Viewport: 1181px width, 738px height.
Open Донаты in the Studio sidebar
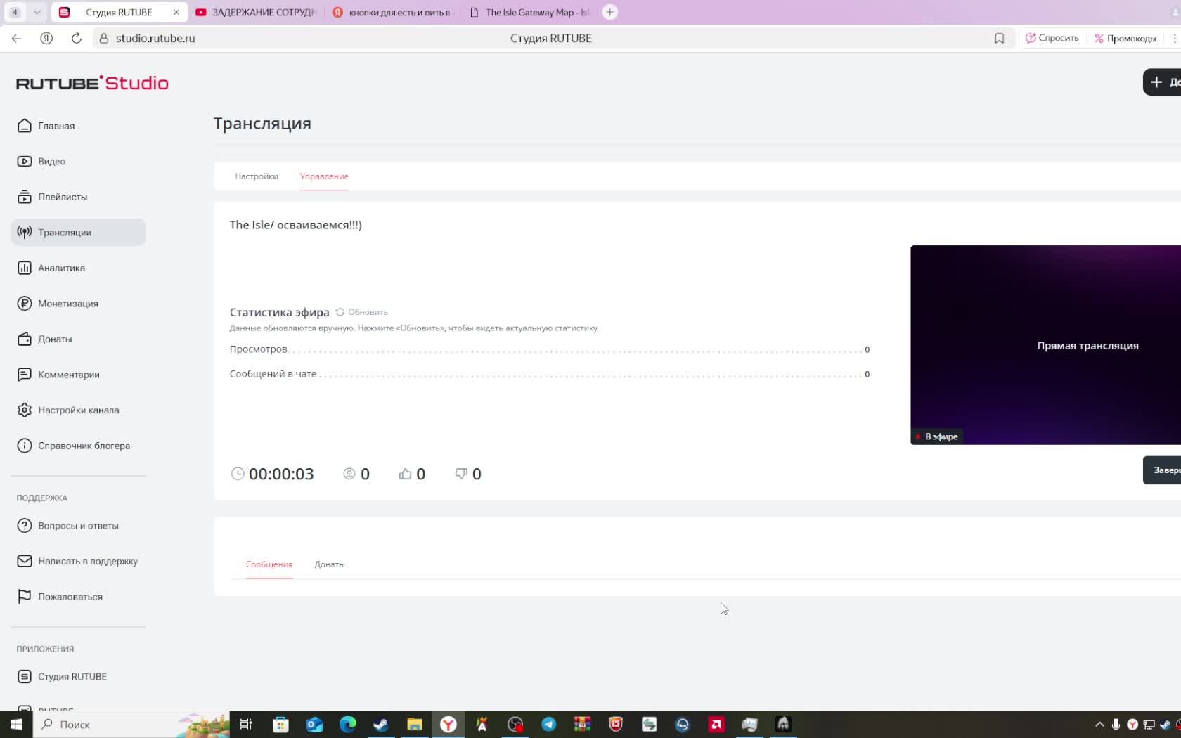coord(45,339)
